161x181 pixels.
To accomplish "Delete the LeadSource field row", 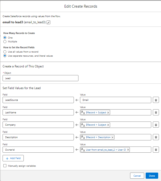I will [156, 100].
